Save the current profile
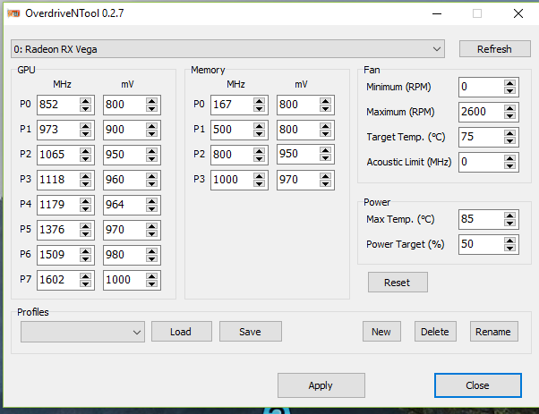Screen dimensions: 539x414 click(x=251, y=332)
